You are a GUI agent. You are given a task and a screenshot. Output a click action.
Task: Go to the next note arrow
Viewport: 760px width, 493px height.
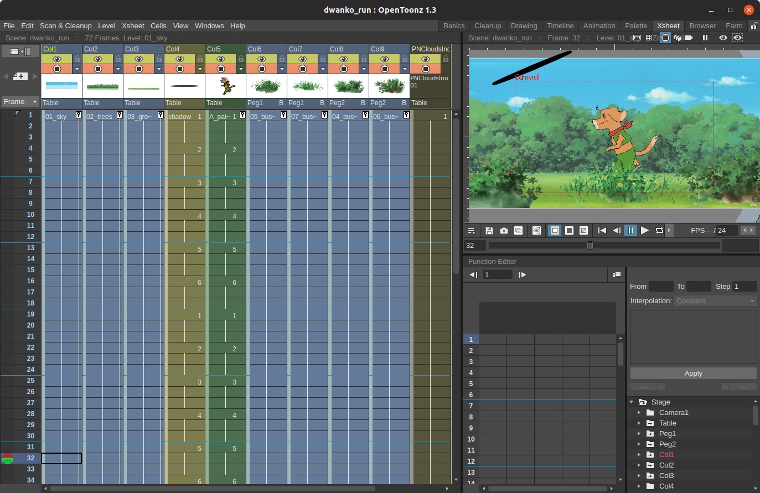[35, 76]
